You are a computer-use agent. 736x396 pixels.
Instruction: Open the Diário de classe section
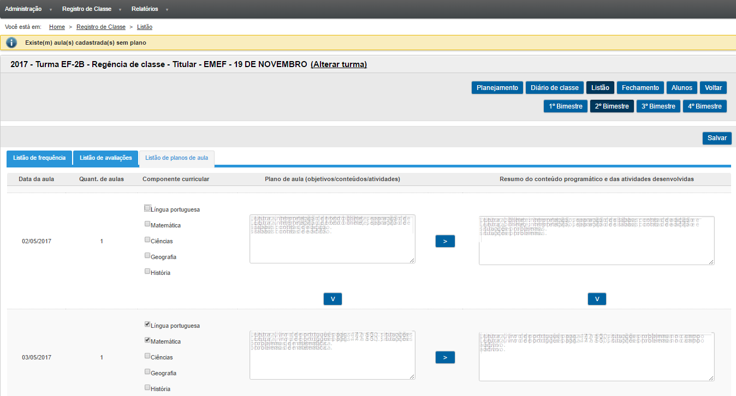pyautogui.click(x=554, y=88)
